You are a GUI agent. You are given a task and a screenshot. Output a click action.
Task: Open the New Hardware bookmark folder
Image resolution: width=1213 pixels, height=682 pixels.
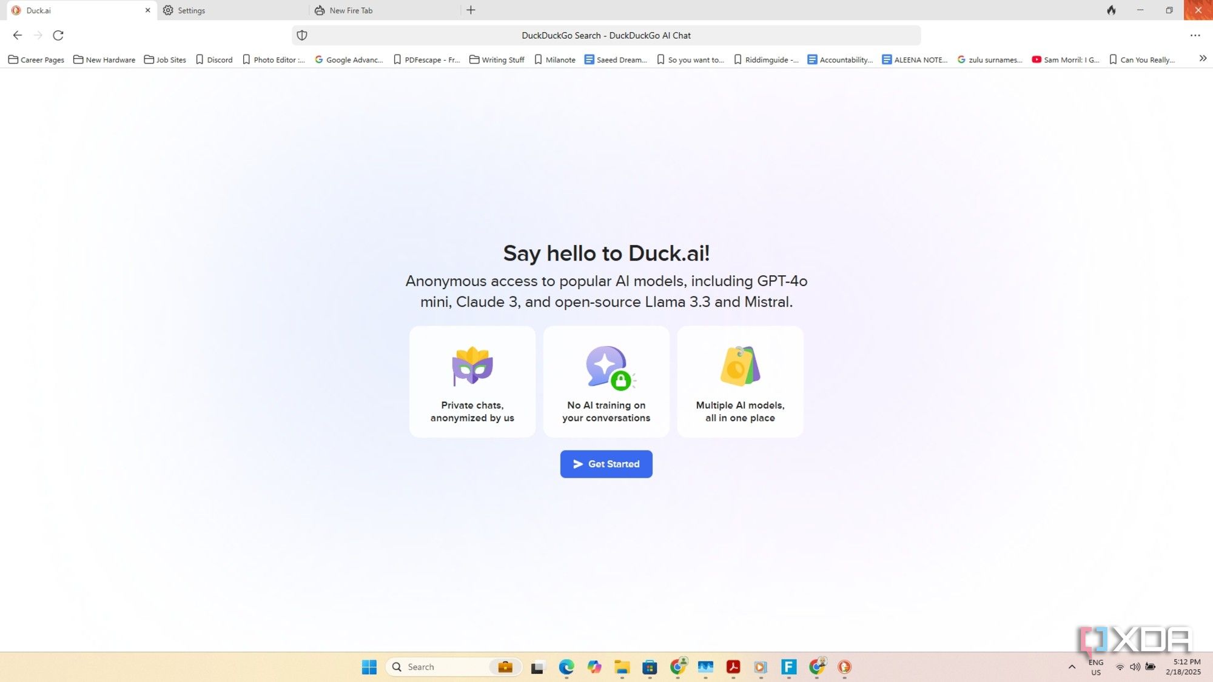pyautogui.click(x=104, y=59)
